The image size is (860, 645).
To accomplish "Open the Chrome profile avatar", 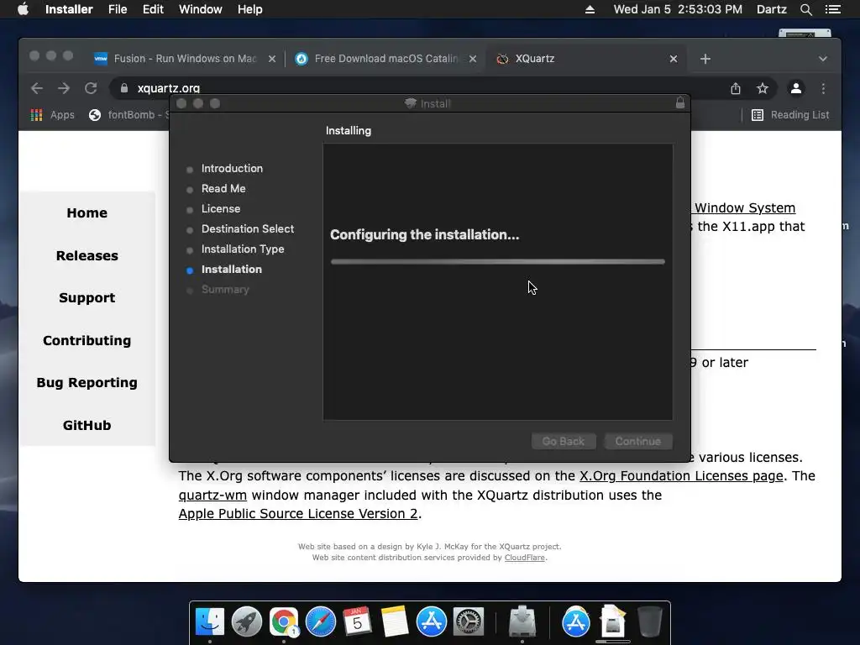I will [796, 88].
